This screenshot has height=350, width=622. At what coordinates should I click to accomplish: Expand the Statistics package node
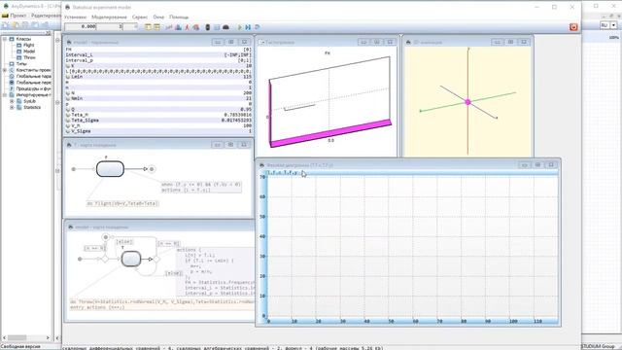(12, 107)
